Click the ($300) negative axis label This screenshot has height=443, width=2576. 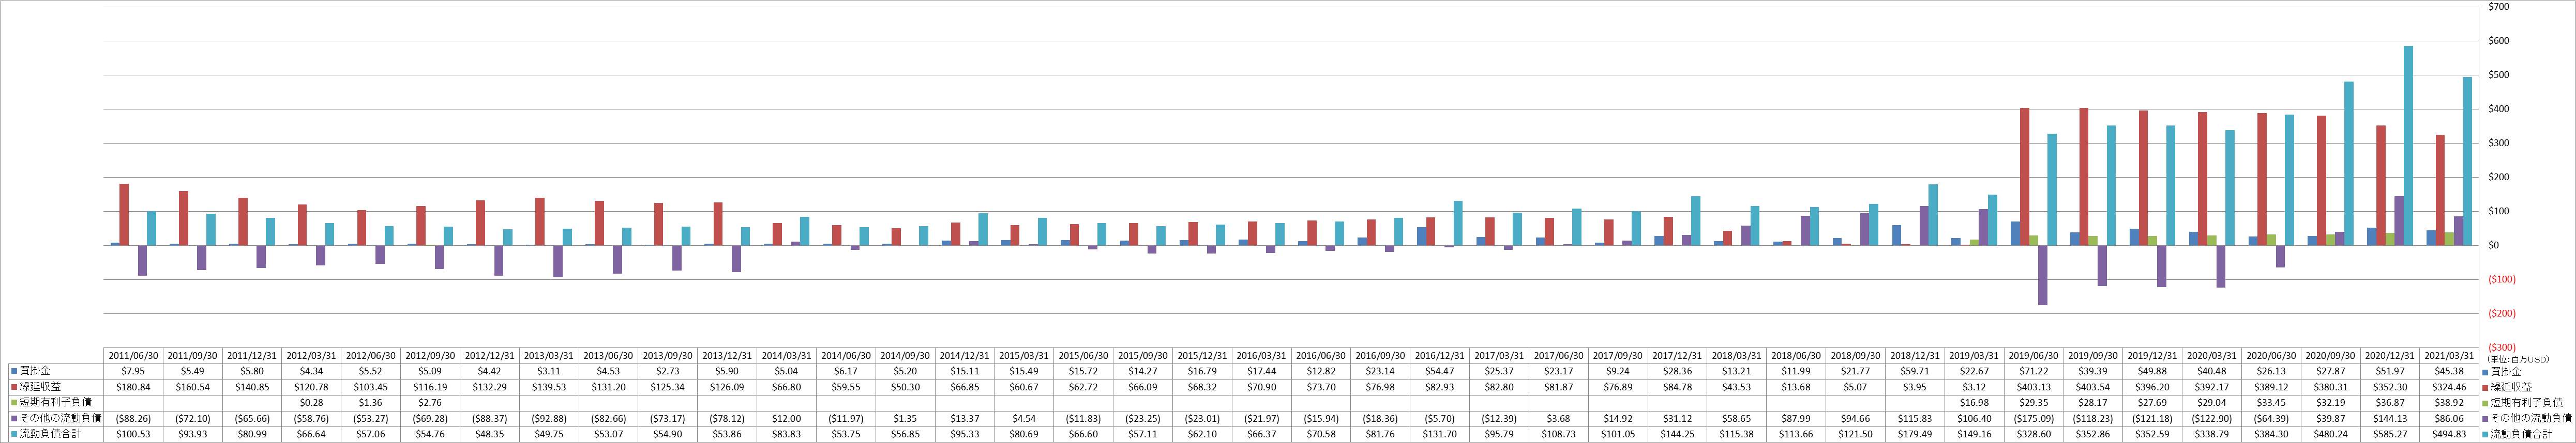[2501, 347]
